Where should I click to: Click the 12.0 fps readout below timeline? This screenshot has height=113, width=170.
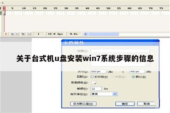coord(55,34)
